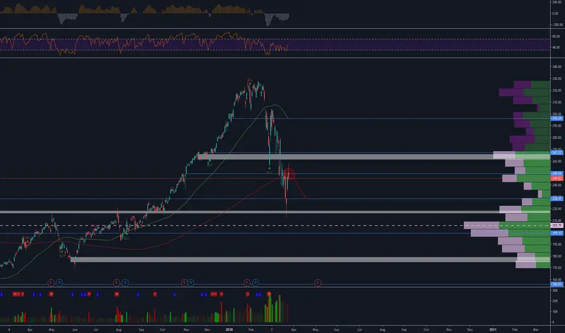Select the 249.54 price level label
The height and width of the screenshot is (333, 565).
[557, 174]
